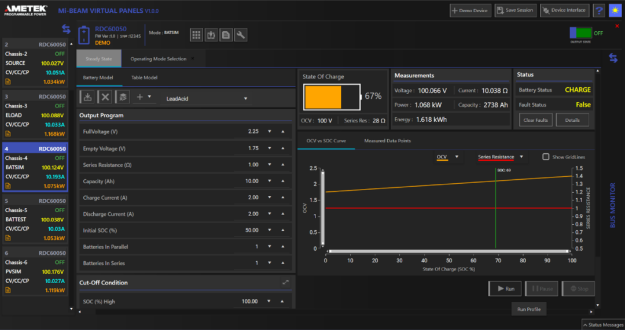Open the LeadAcid battery type dropdown

pyautogui.click(x=207, y=98)
